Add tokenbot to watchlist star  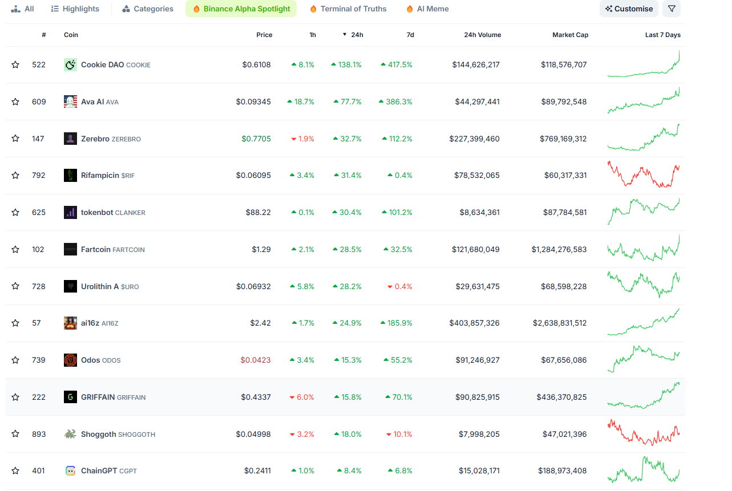15,213
